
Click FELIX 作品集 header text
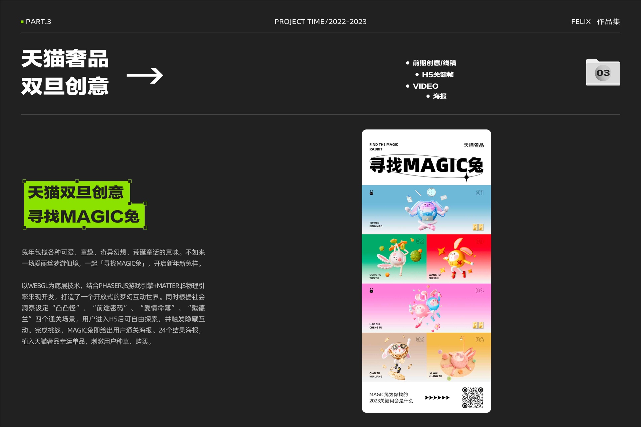pos(596,22)
